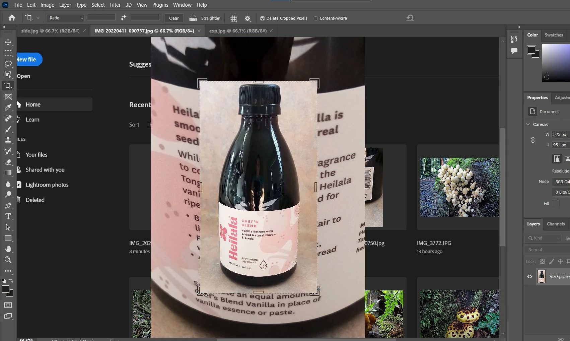The width and height of the screenshot is (570, 341).
Task: Select the Frame tool
Action: [x=8, y=96]
